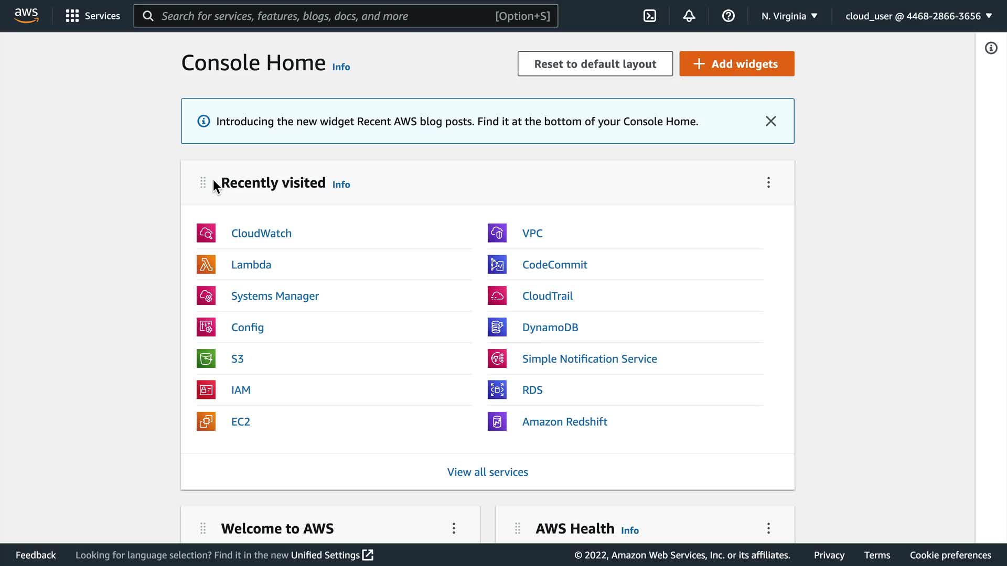The image size is (1007, 566).
Task: Click the S3 bucket icon
Action: click(x=206, y=358)
